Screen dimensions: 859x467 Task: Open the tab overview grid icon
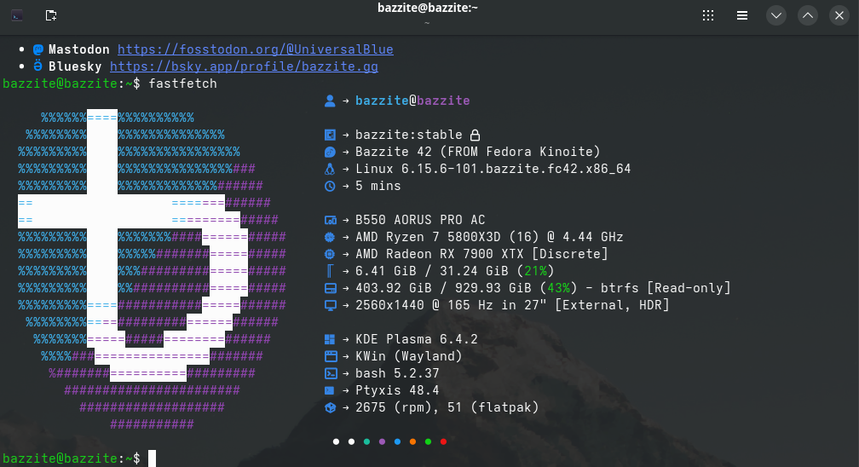(x=708, y=15)
